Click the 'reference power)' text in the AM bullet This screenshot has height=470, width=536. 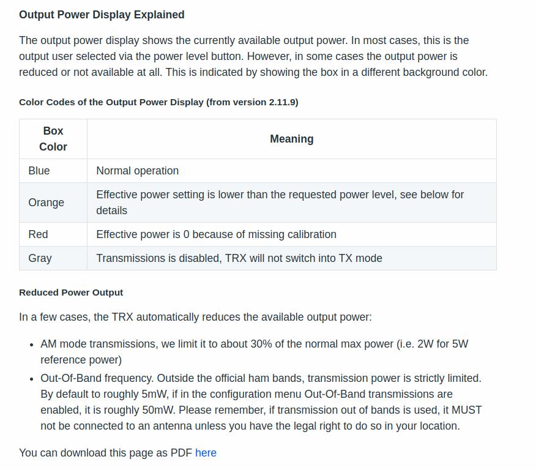pos(81,360)
